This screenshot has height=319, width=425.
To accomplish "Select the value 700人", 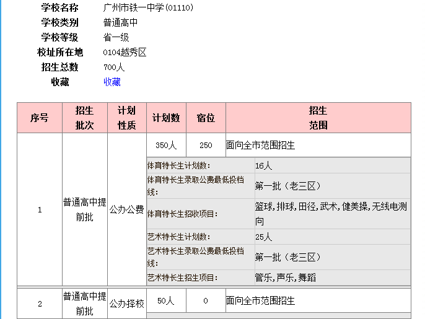I will coord(114,68).
